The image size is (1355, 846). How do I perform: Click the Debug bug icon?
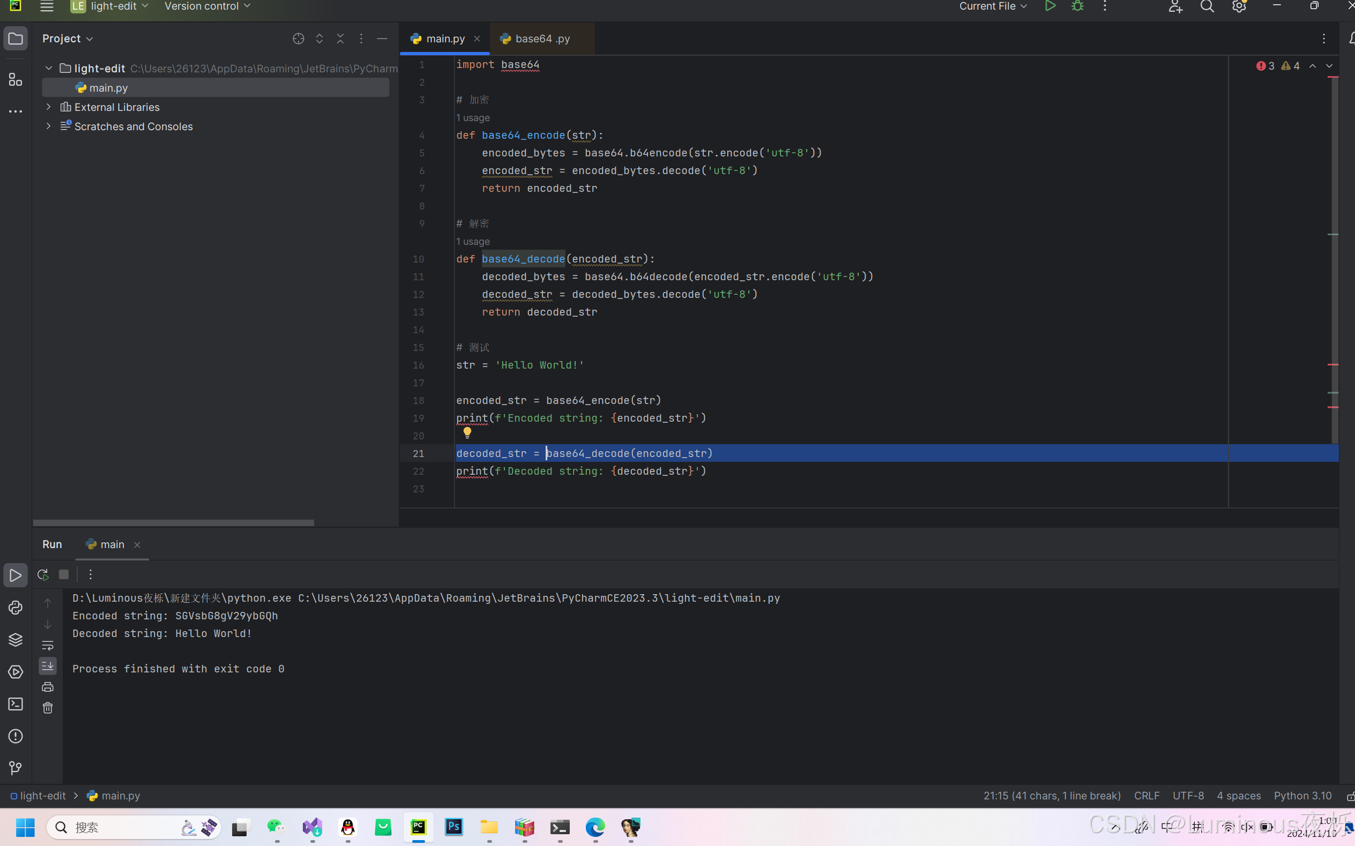[1077, 6]
